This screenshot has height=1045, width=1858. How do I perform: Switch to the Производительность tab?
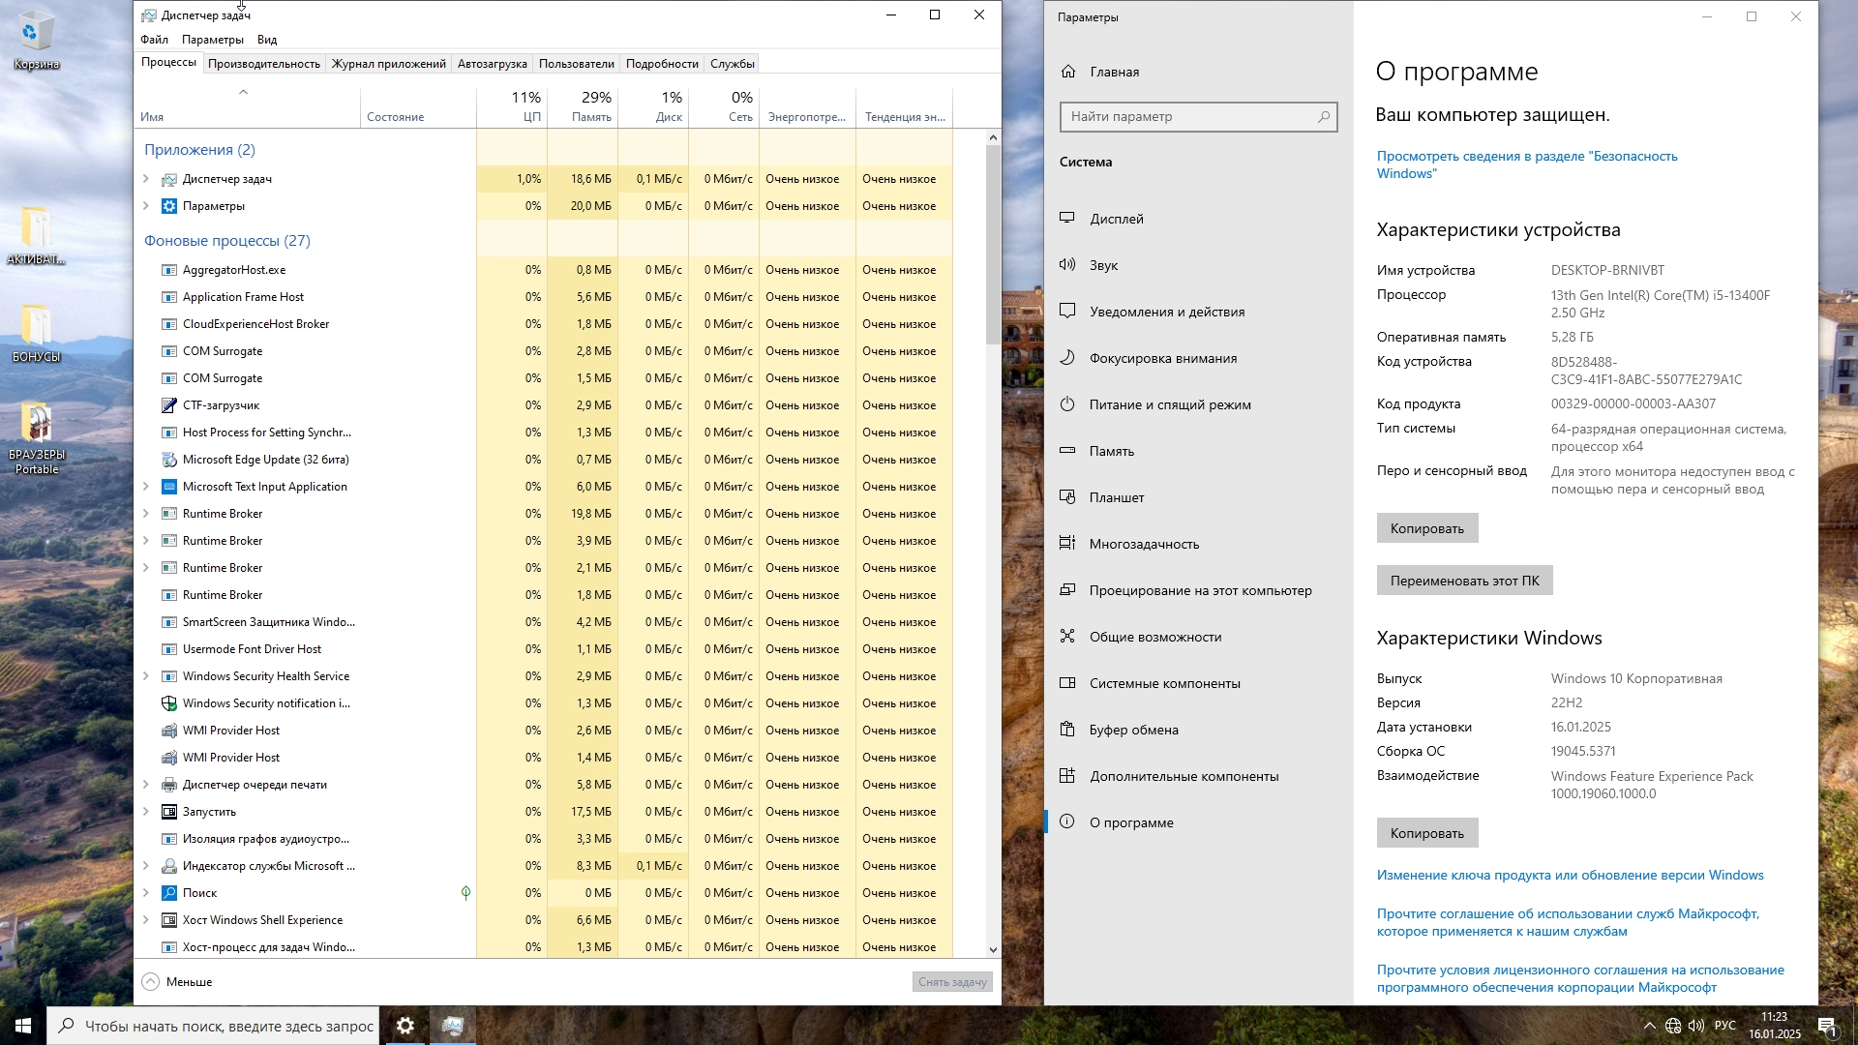(x=263, y=64)
